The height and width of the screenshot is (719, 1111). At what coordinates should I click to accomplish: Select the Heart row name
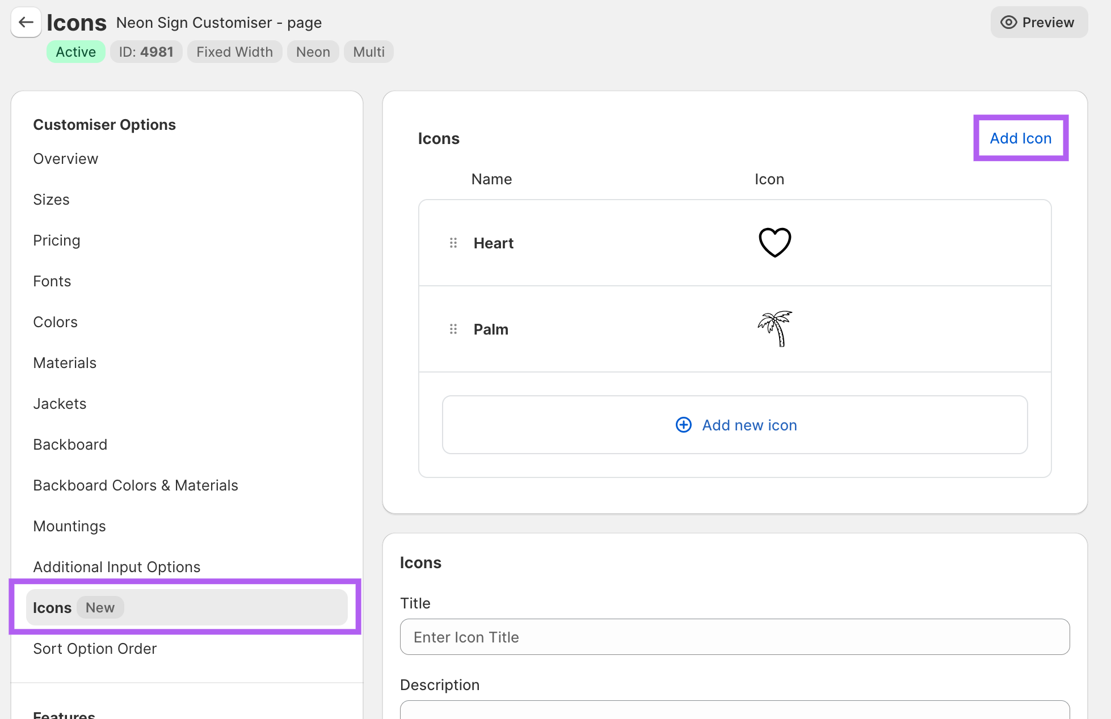(493, 243)
